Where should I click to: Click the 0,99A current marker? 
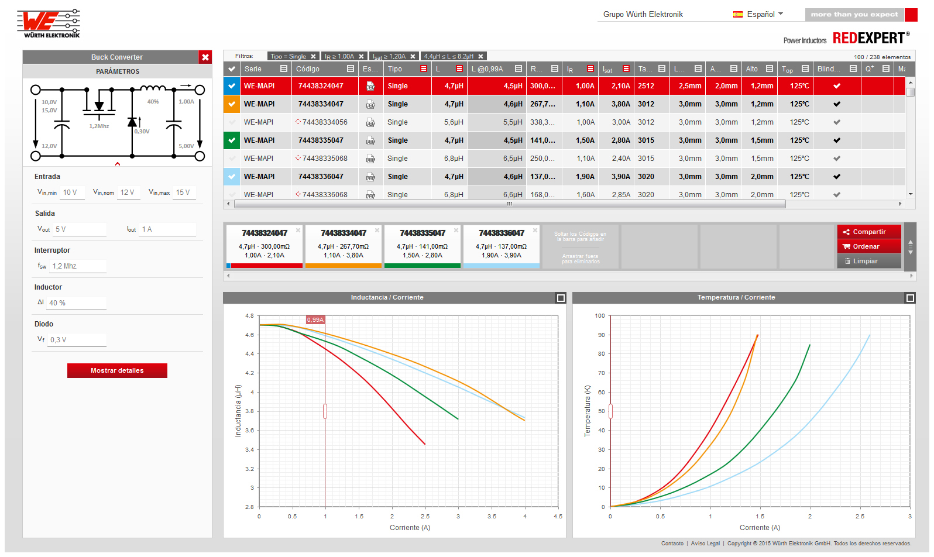[x=315, y=319]
